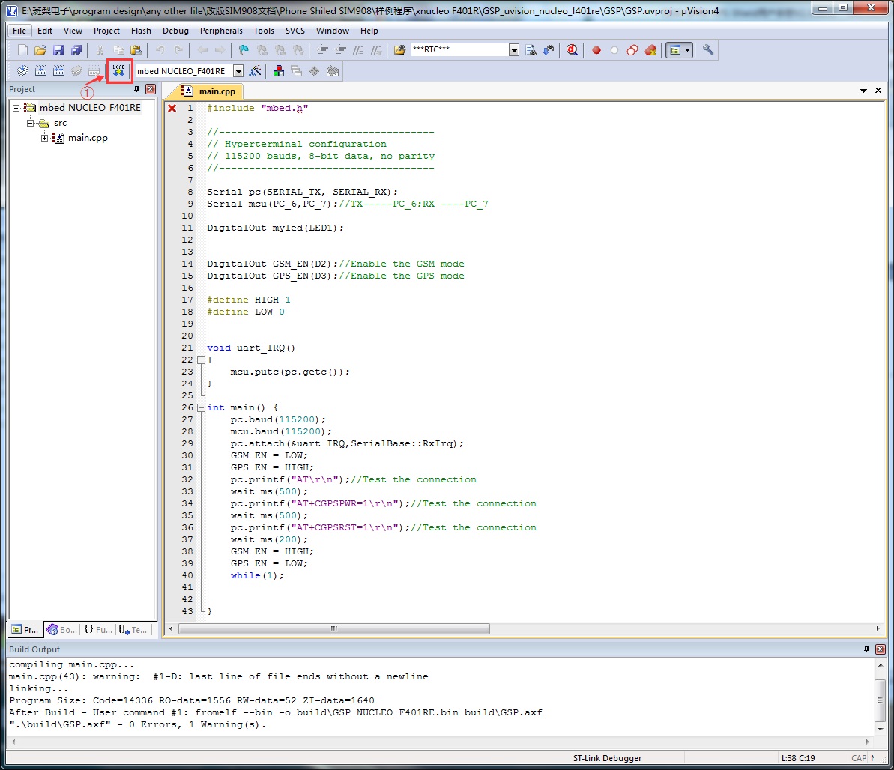Open the Configuration wrench icon

click(707, 50)
